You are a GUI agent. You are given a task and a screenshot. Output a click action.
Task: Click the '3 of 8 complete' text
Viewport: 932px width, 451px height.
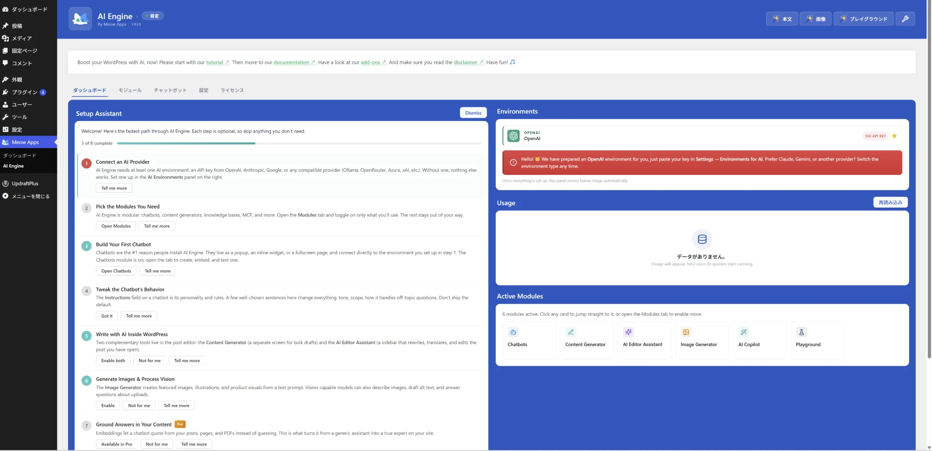click(97, 143)
